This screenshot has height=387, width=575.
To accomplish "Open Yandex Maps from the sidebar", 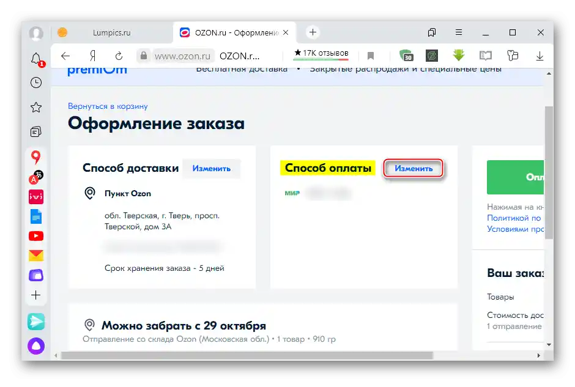I will (36, 156).
